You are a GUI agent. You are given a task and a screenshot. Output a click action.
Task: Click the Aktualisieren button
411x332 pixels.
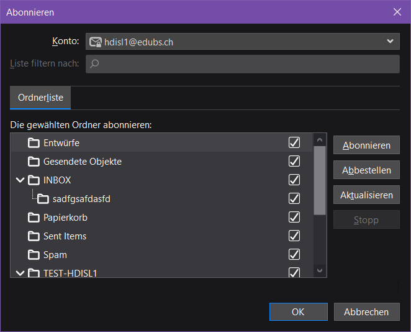366,195
